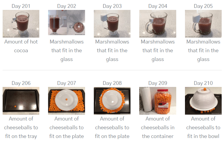Open the Day 202 marshmallows glass image

[66, 23]
